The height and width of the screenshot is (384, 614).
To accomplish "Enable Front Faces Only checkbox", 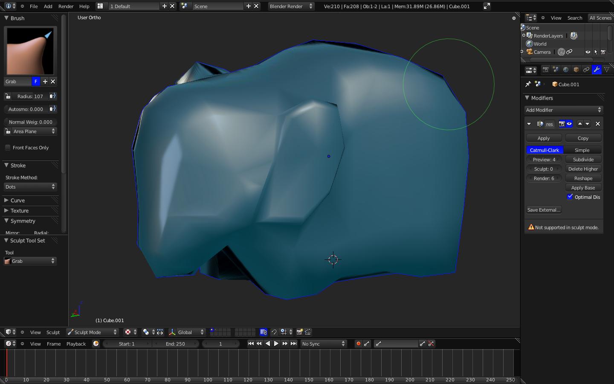I will click(8, 148).
